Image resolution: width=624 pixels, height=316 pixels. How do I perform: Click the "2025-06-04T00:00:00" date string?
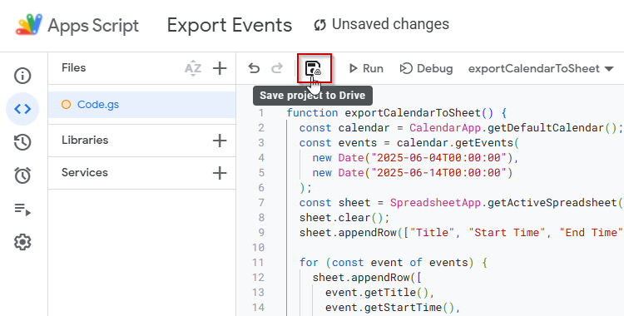point(438,158)
